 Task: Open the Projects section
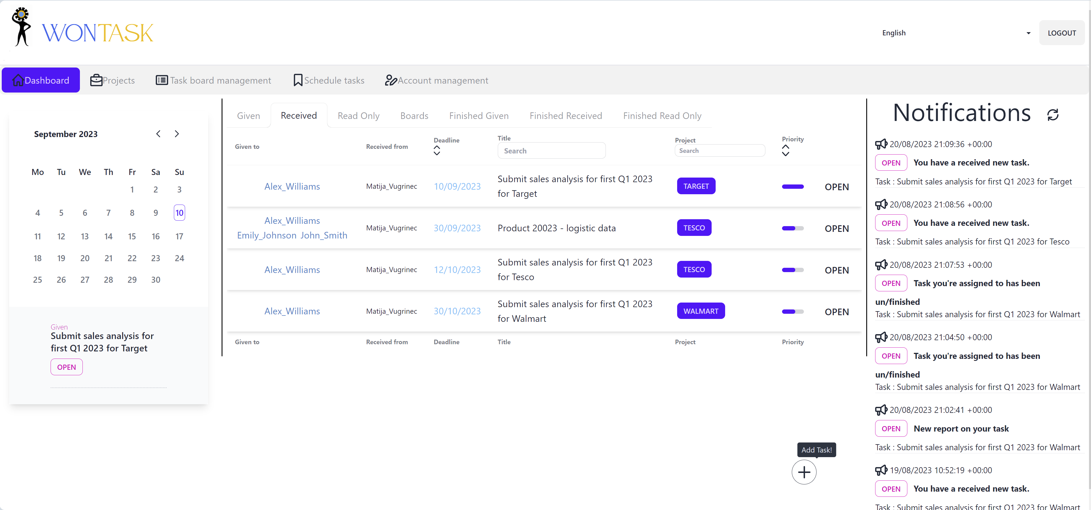[x=112, y=80]
